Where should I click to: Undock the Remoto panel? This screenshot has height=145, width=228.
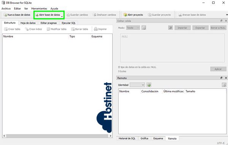(221, 78)
